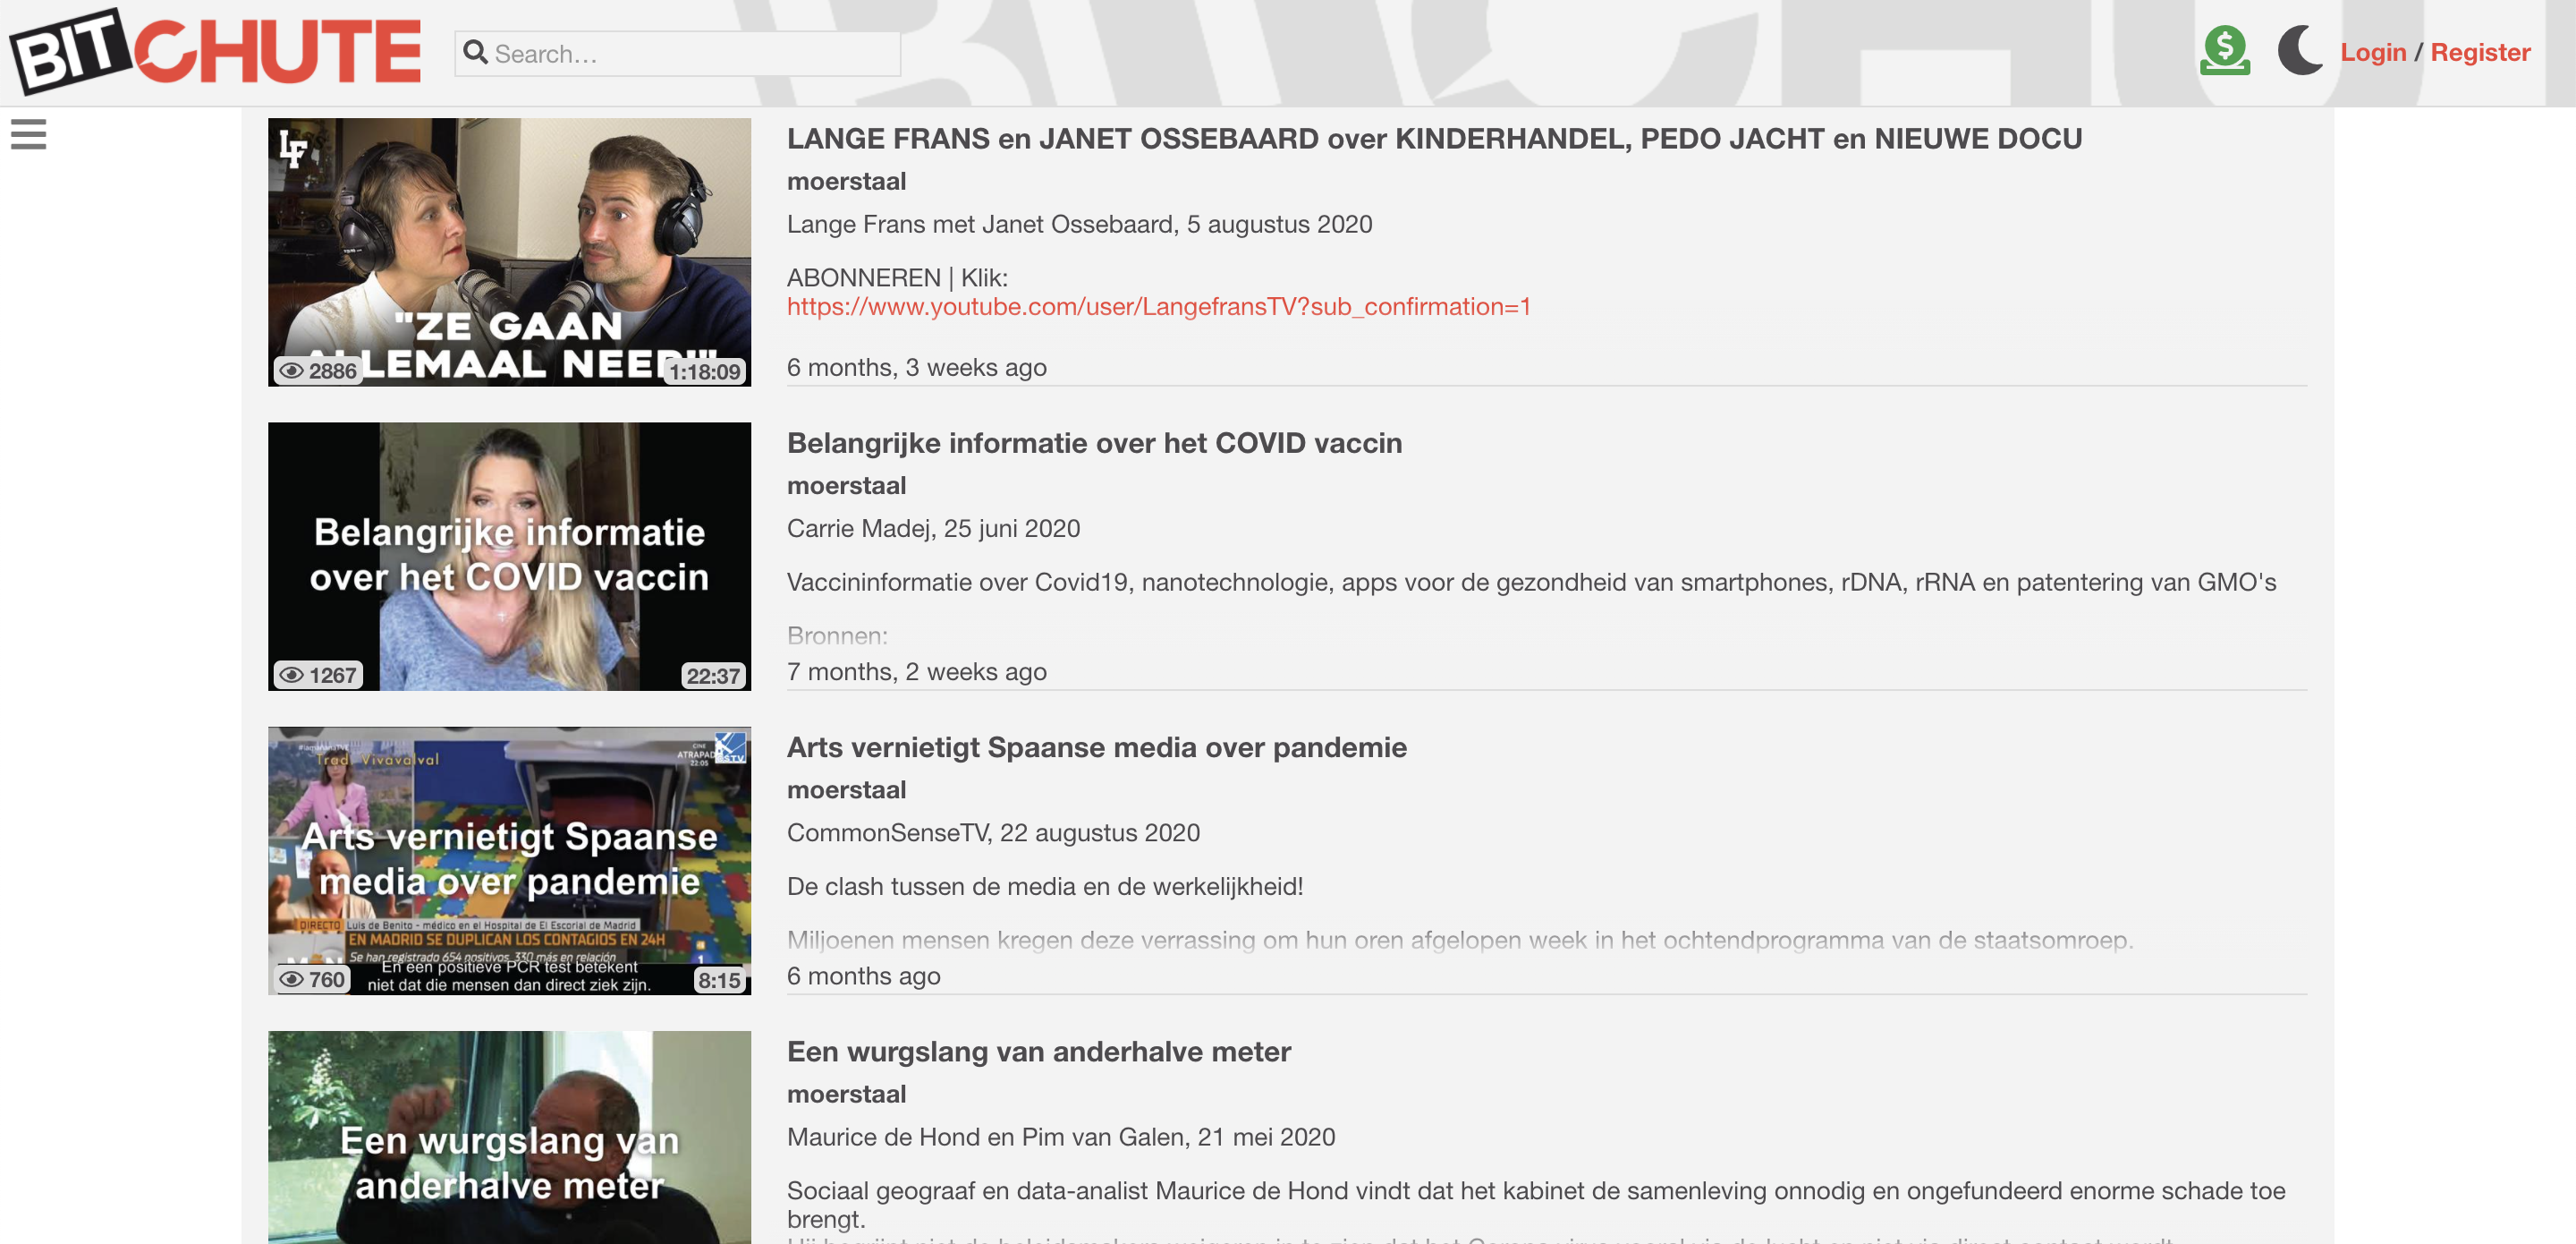
Task: Open the Arts vernietigt Spaanse media thumbnail
Action: tap(509, 861)
